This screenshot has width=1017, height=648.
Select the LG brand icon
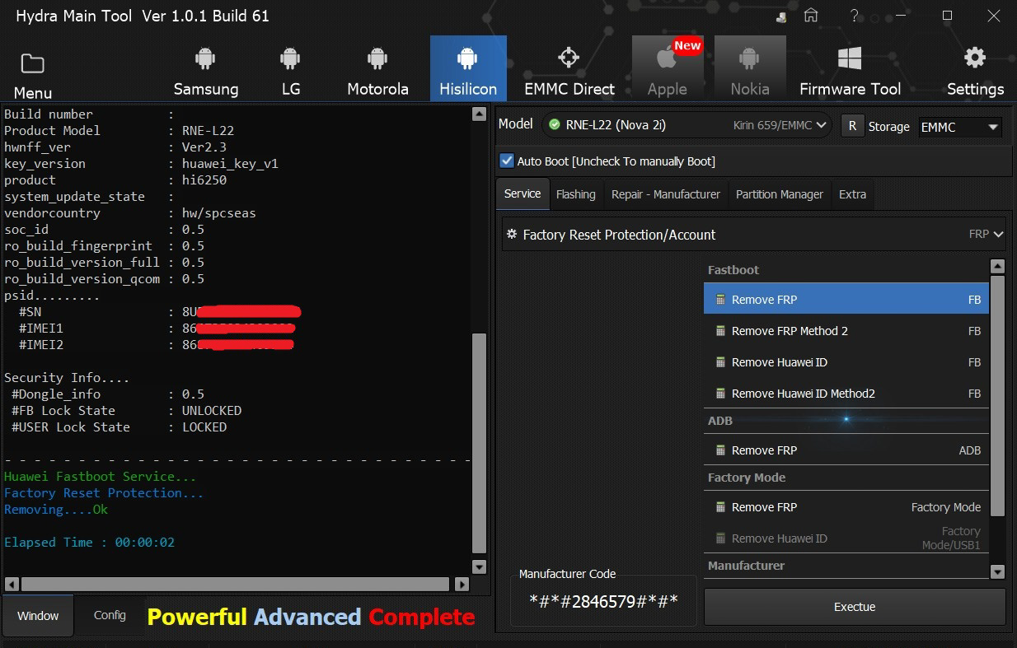coord(290,58)
